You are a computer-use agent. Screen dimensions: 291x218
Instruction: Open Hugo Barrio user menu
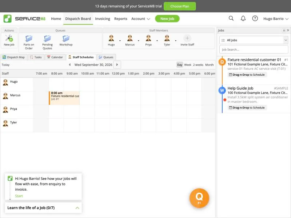pyautogui.click(x=276, y=19)
